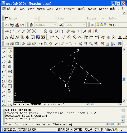Screen dimensions: 127x133
Task: Click the Save drawing icon
Action: (17, 44)
